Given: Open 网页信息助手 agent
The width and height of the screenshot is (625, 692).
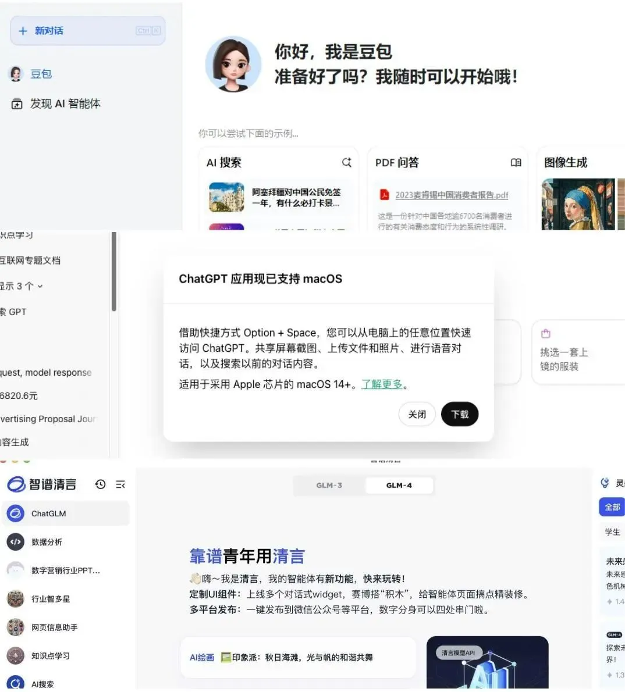Looking at the screenshot, I should tap(54, 627).
